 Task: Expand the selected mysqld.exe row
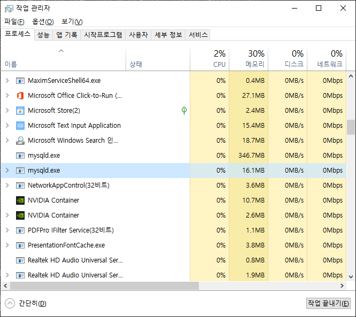(7, 171)
